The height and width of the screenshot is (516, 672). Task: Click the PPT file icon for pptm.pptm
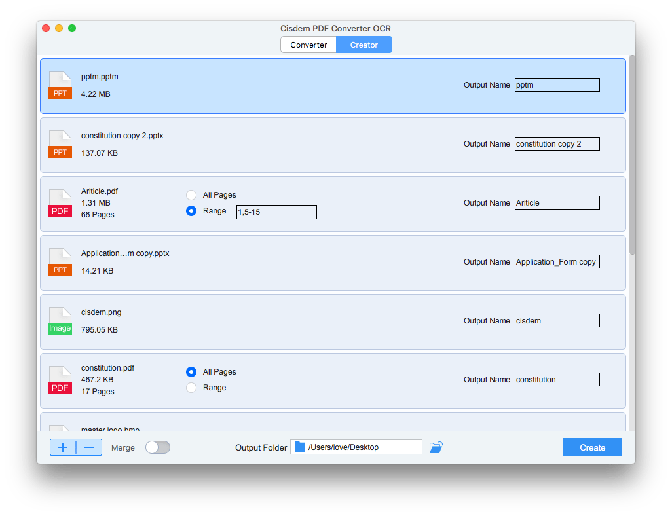tap(60, 85)
